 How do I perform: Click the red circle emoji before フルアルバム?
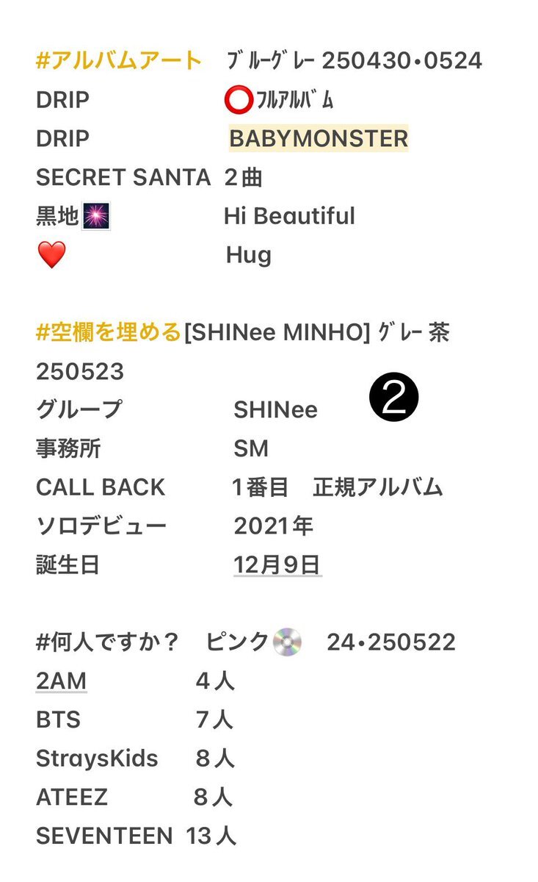[x=238, y=100]
